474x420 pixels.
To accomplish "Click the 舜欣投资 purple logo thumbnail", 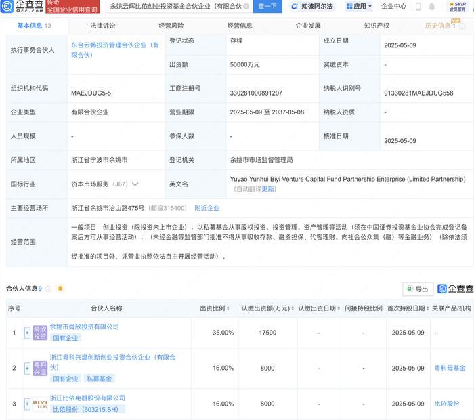I will (40, 333).
